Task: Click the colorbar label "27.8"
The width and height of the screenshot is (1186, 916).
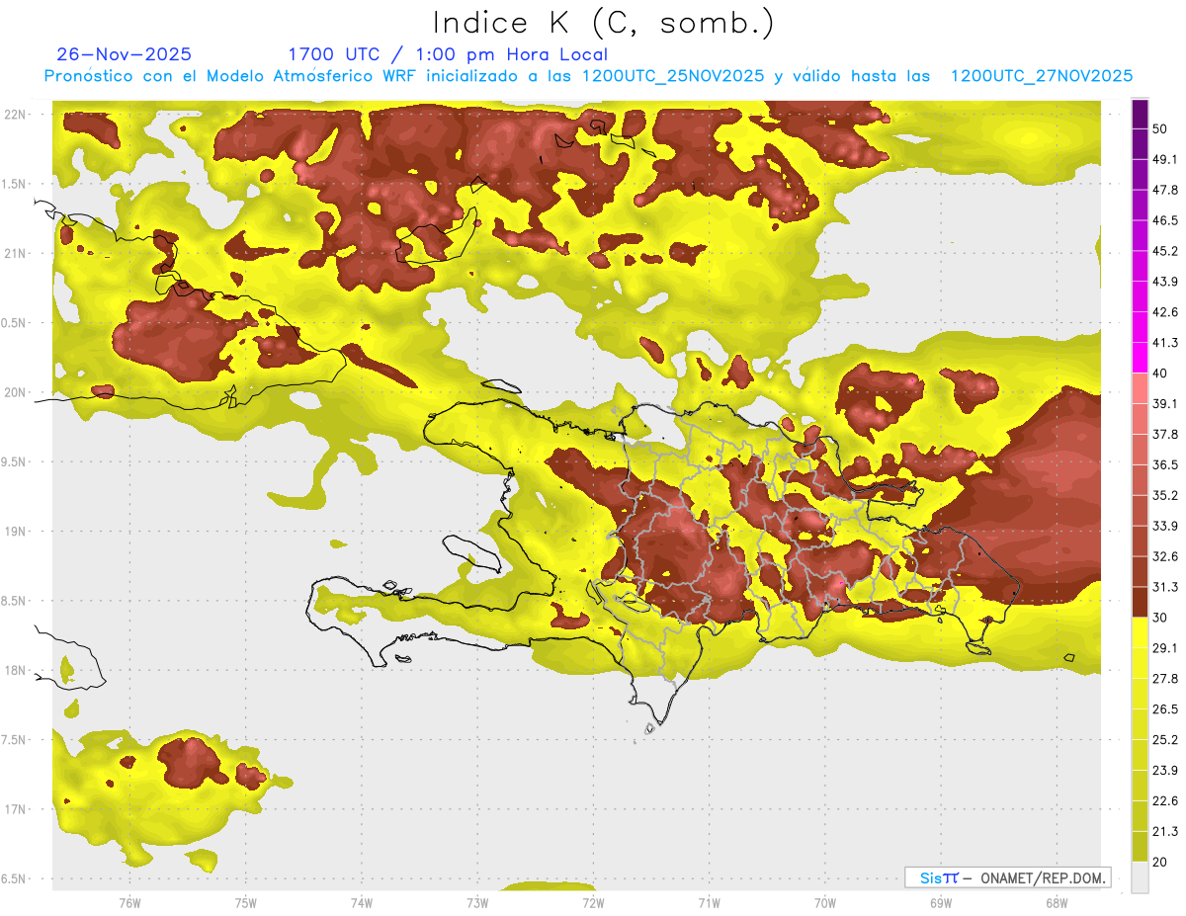Action: point(1166,678)
